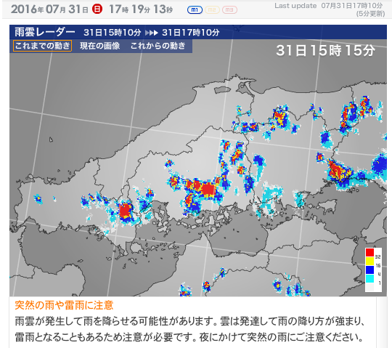Click the rain forecast description paragraph
Screen dimensions: 392x348
coord(189,329)
